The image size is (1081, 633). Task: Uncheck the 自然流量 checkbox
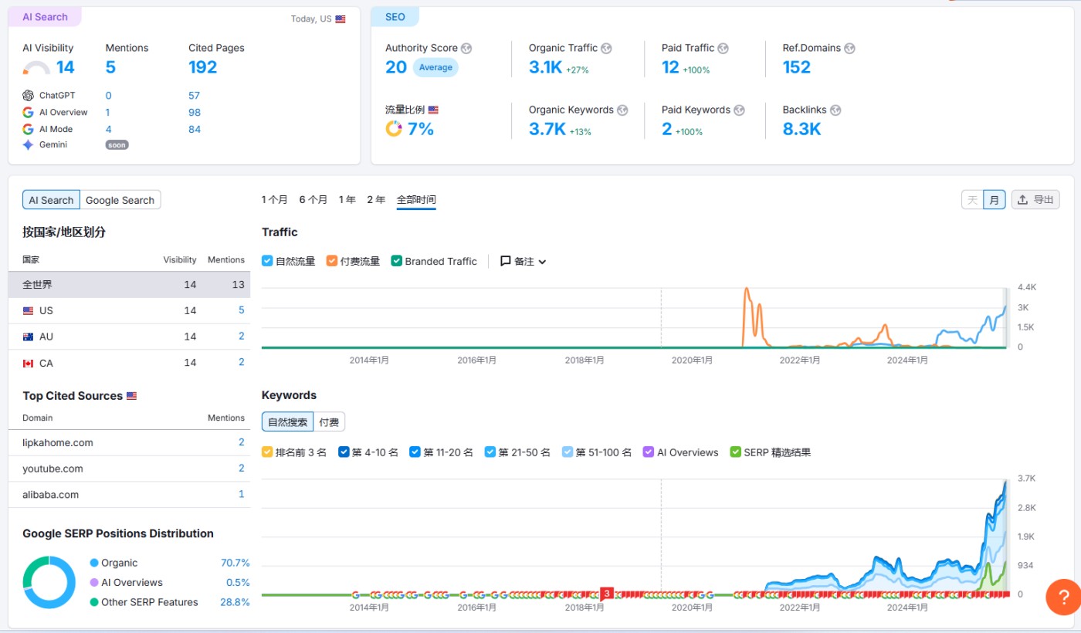pyautogui.click(x=267, y=261)
